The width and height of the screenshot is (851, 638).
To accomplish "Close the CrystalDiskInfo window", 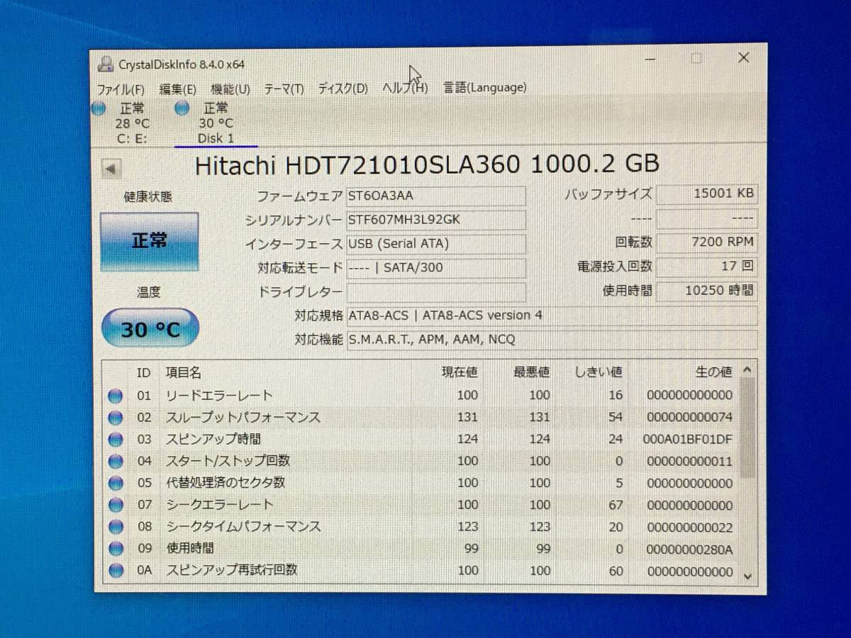I will tap(743, 58).
